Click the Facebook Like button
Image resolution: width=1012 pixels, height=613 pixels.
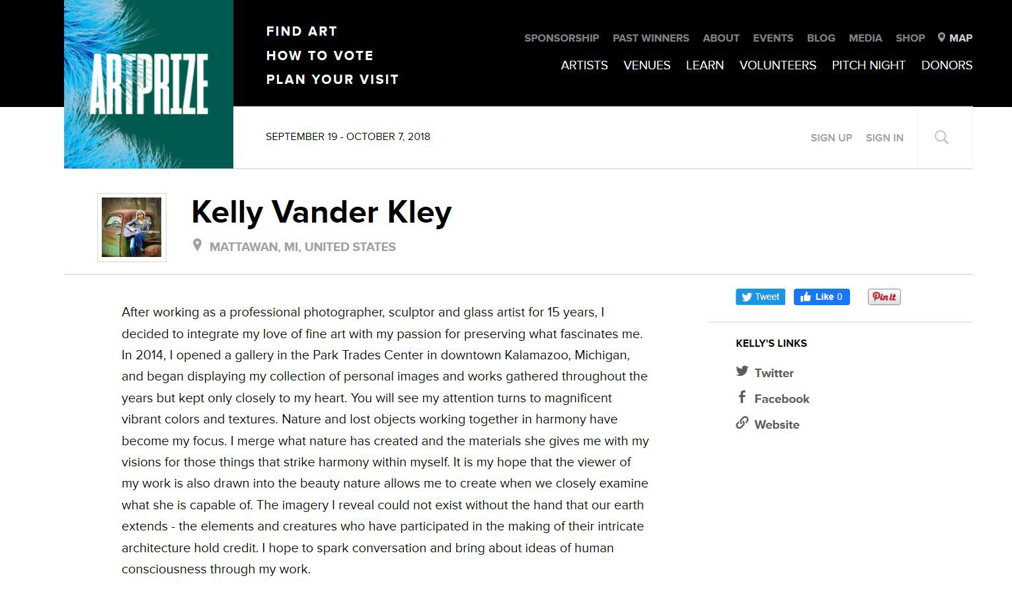point(822,297)
